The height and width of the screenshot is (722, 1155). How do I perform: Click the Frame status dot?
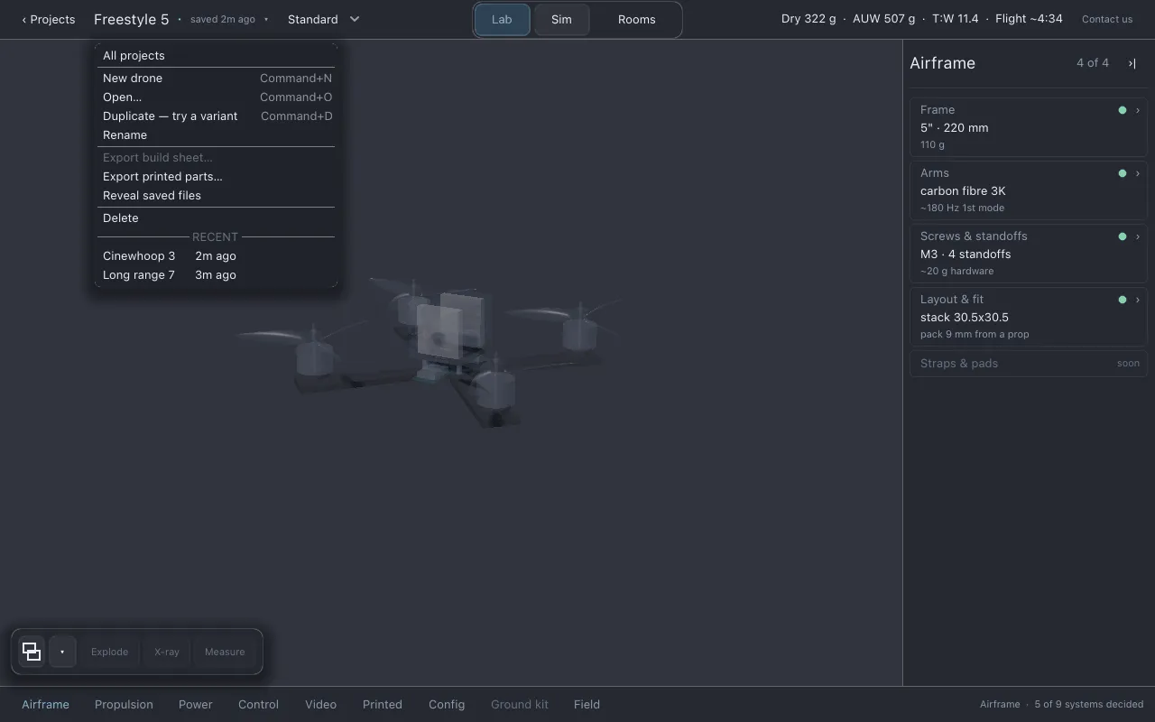(1123, 110)
